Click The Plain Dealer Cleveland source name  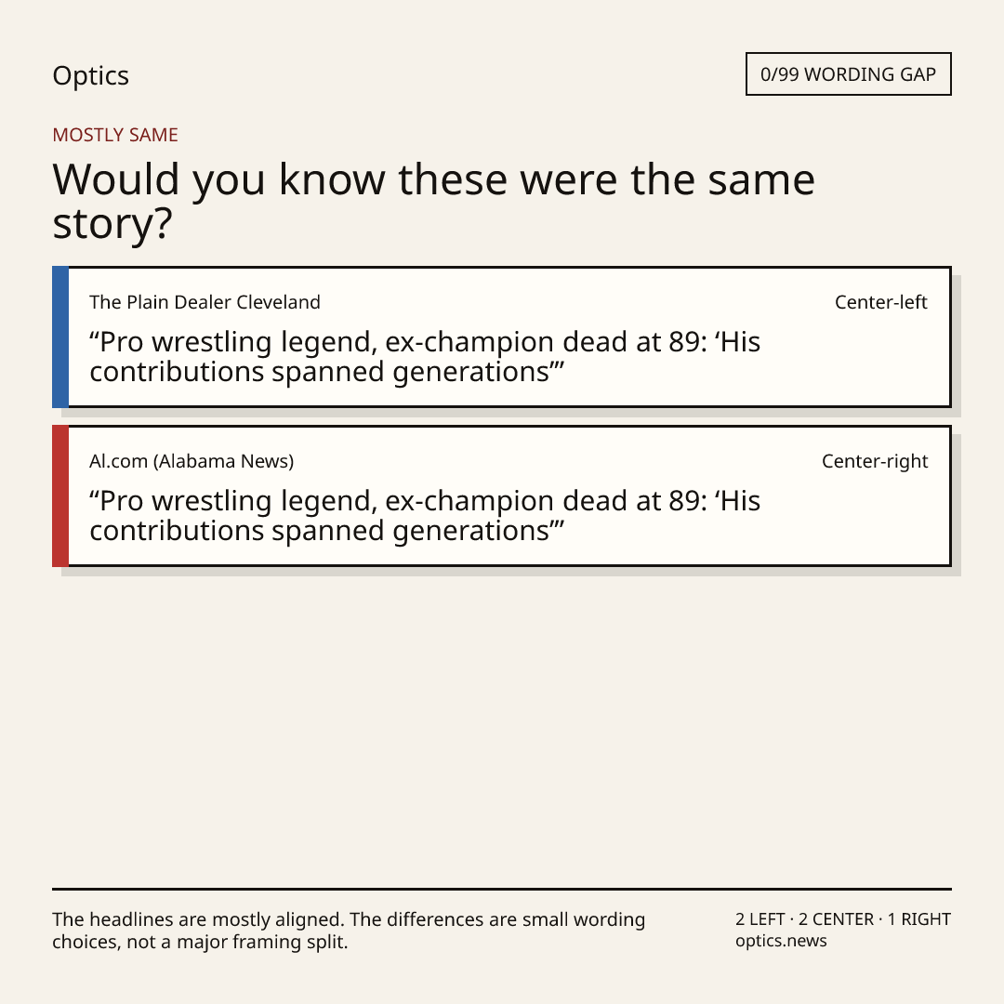point(205,302)
